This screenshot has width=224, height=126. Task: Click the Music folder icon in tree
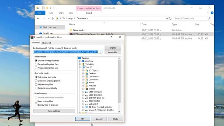87,83
